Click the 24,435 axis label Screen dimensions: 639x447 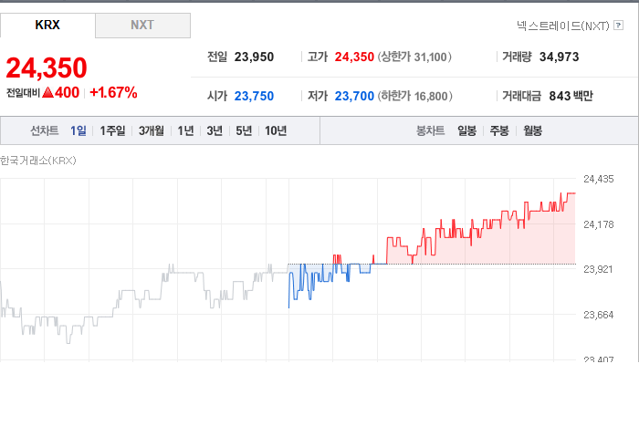[x=599, y=179]
